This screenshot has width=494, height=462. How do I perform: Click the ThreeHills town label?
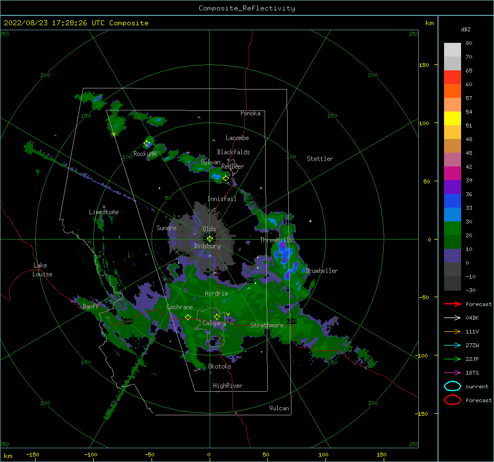[276, 240]
